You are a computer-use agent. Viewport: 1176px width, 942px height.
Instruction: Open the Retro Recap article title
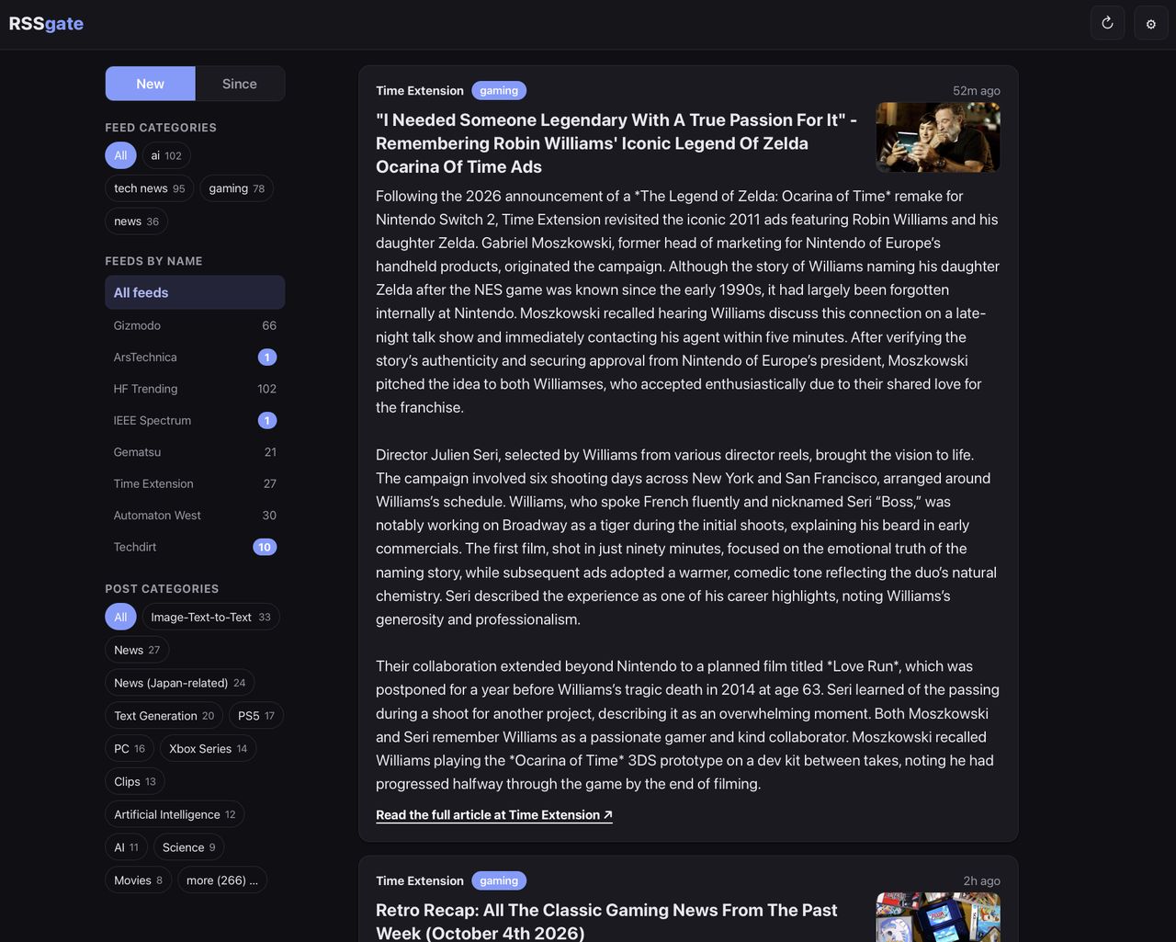pyautogui.click(x=606, y=921)
